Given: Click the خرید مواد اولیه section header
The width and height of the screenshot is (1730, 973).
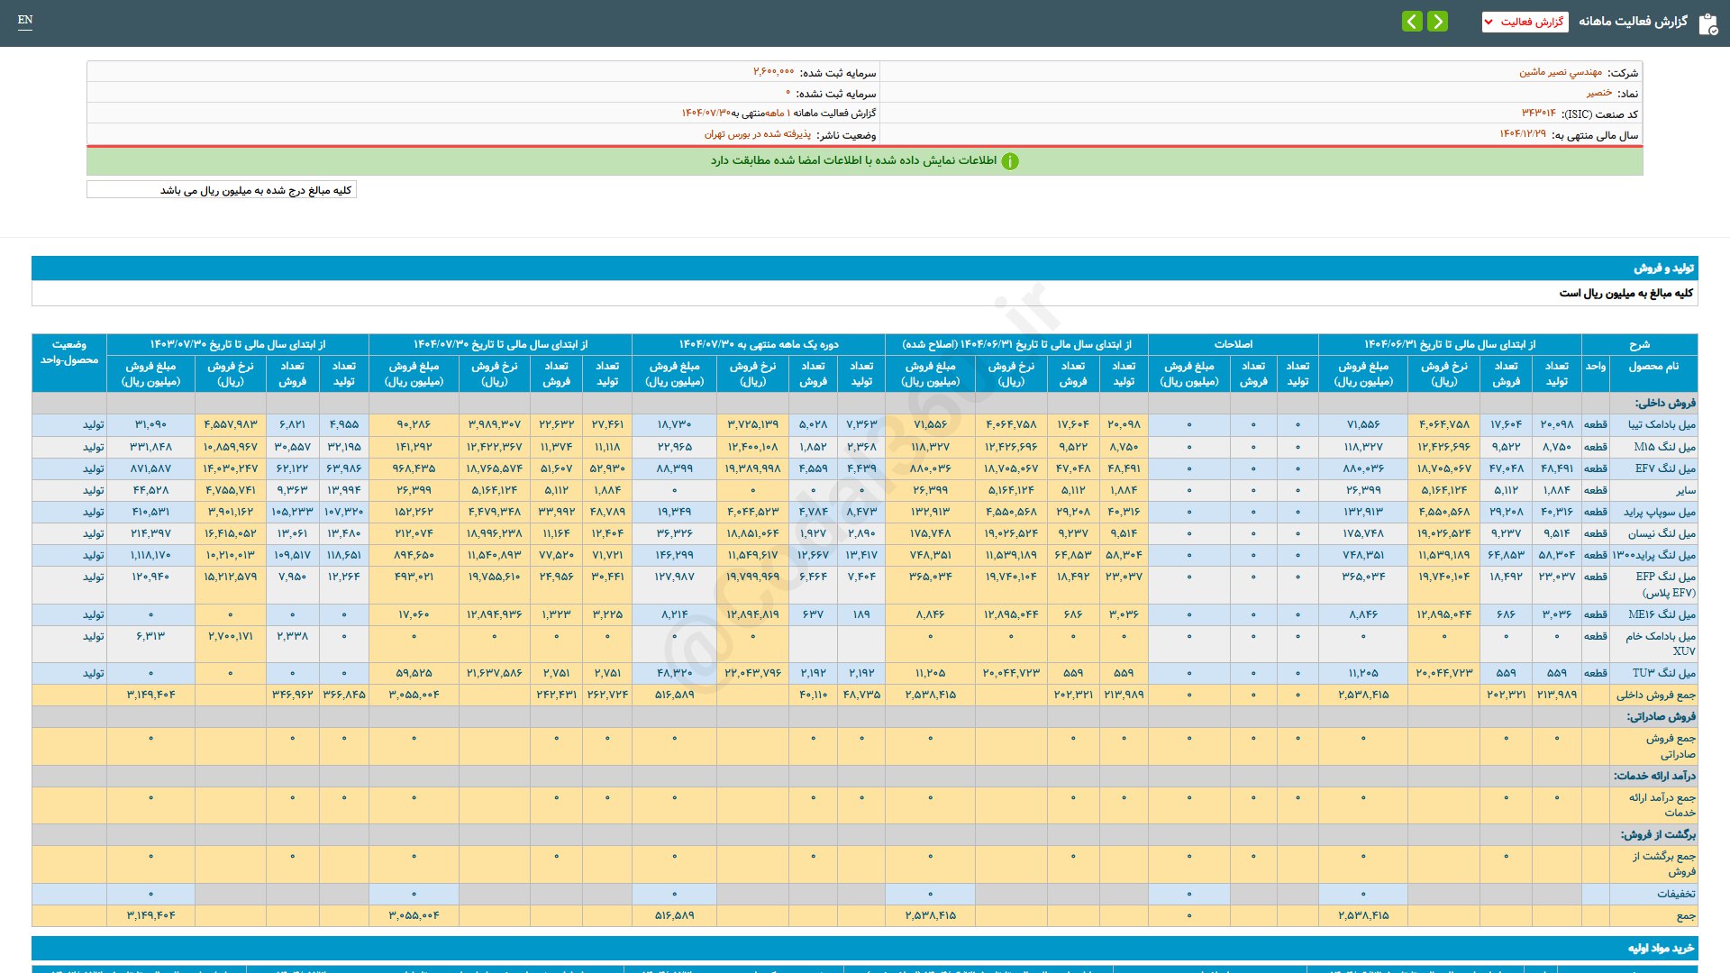Looking at the screenshot, I should pos(1661,949).
